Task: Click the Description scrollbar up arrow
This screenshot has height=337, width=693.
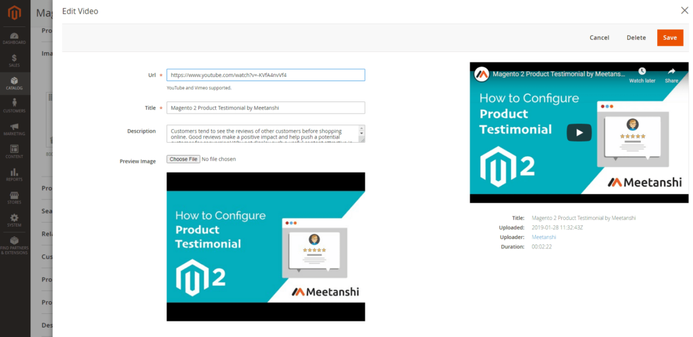Action: pos(361,128)
